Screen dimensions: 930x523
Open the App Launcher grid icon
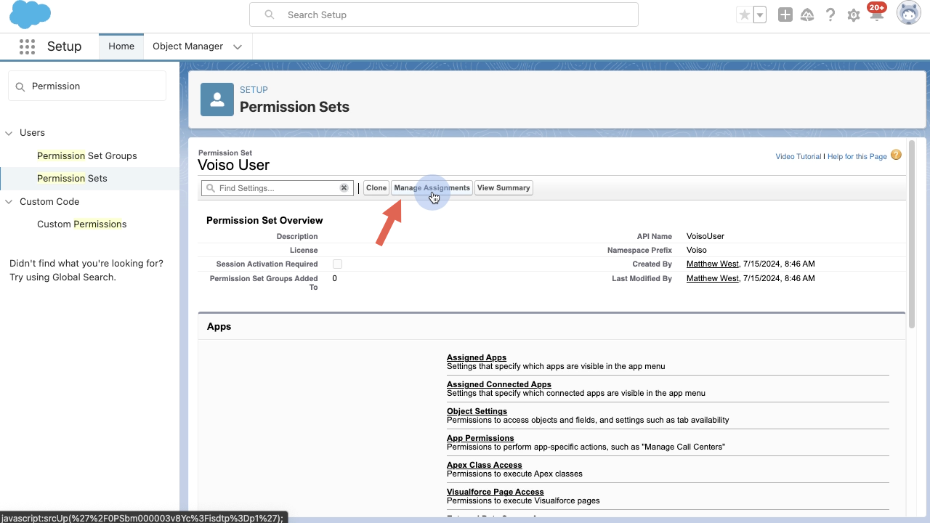point(27,46)
